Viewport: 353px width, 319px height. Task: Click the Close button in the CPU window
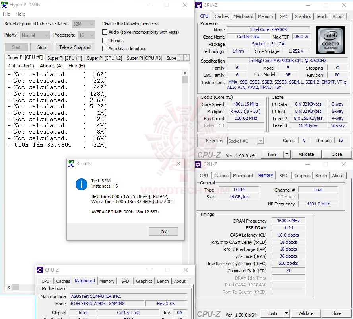tap(337, 154)
